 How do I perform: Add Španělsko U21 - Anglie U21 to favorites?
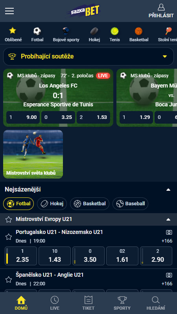click(x=9, y=279)
